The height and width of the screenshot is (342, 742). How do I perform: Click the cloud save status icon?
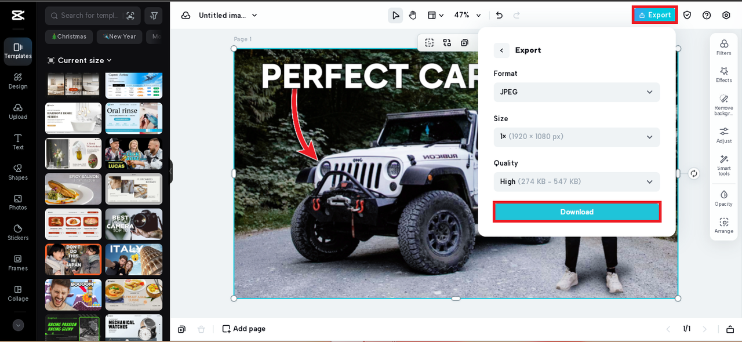pos(186,16)
